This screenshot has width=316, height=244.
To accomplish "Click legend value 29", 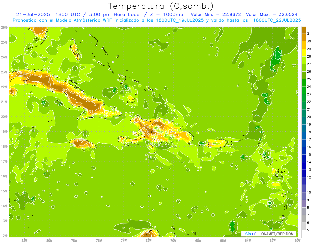I will [x=309, y=49].
